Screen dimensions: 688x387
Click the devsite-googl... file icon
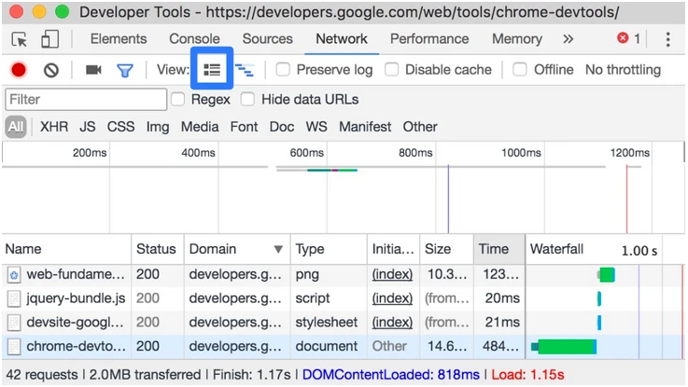(14, 323)
